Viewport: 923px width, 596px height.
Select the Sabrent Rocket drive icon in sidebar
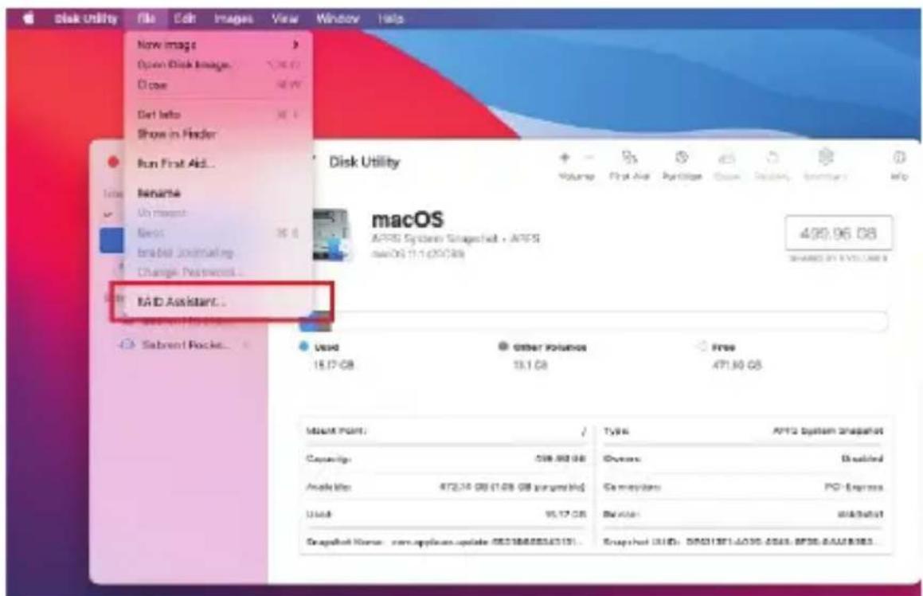(x=127, y=344)
